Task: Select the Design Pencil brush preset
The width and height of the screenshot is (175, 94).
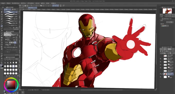Action: tap(11, 21)
